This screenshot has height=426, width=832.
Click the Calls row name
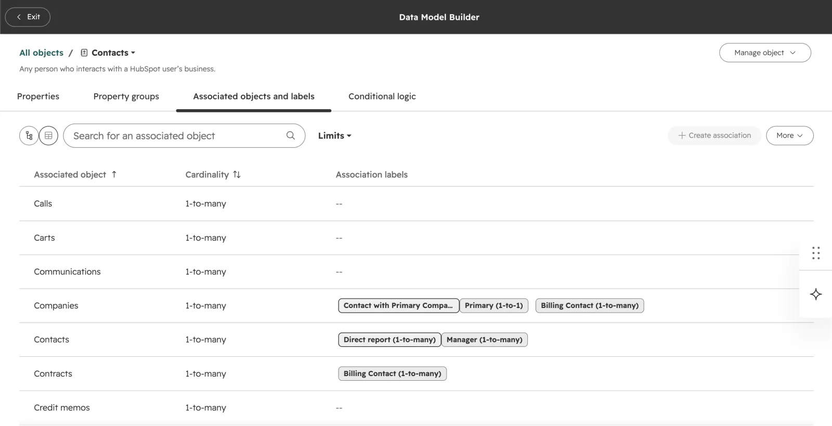pyautogui.click(x=43, y=204)
